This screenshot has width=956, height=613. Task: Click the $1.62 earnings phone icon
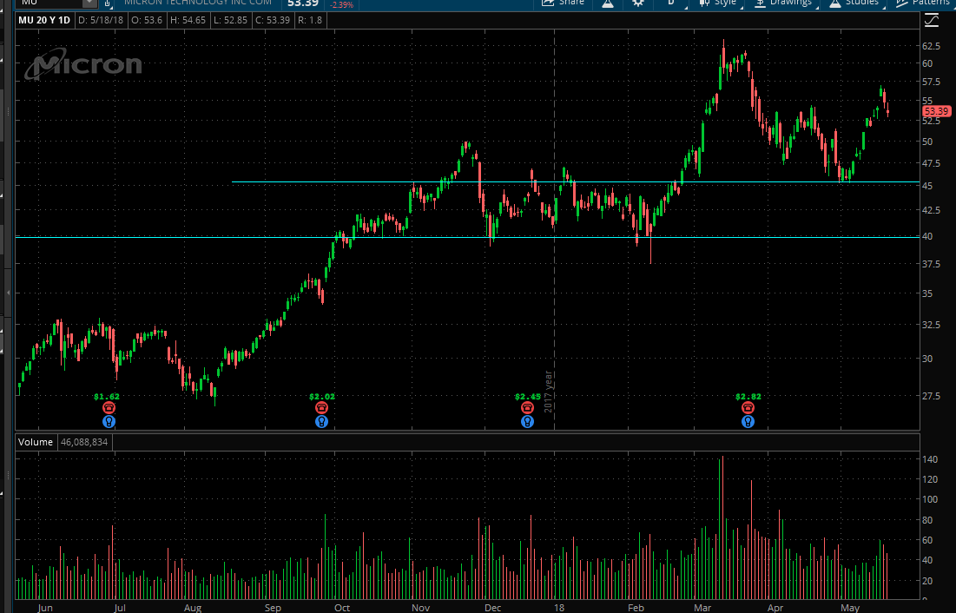[x=109, y=408]
